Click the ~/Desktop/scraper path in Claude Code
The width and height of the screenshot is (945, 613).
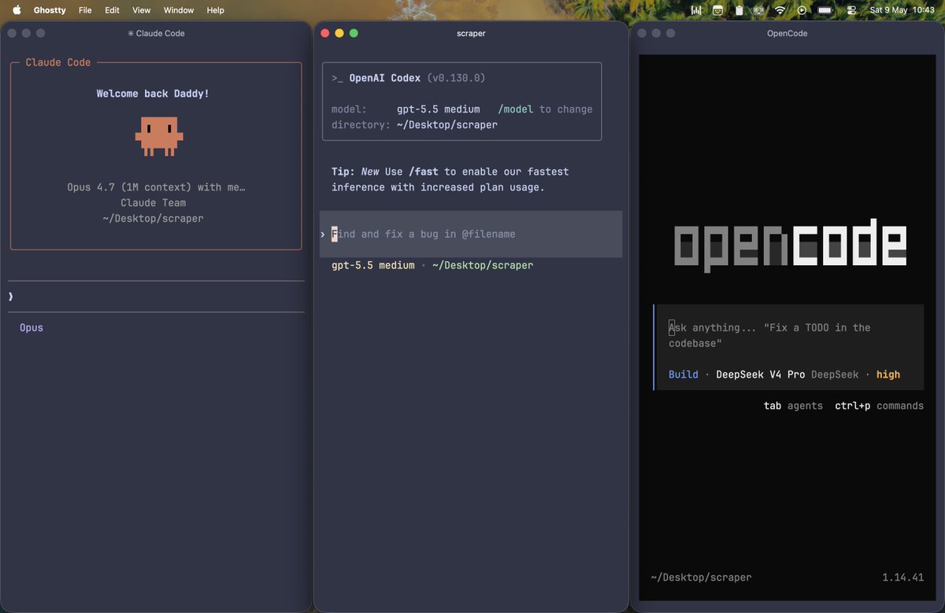[x=153, y=218]
